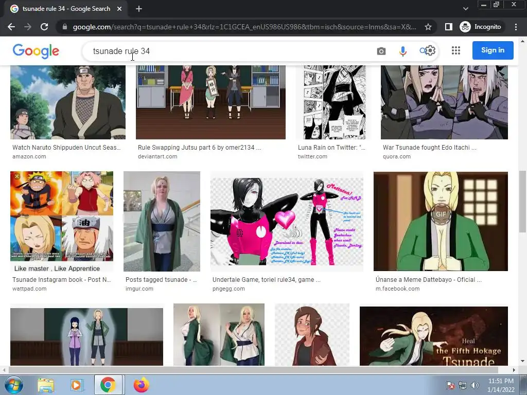Reload the page with the refresh icon
The width and height of the screenshot is (527, 395).
(x=44, y=27)
